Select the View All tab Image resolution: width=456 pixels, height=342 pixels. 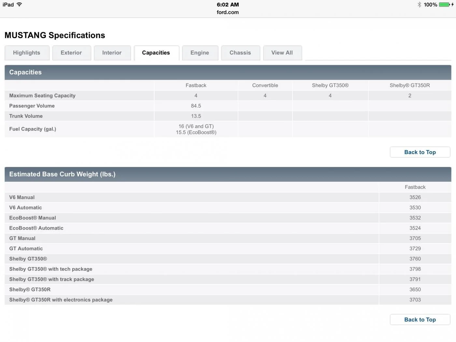[282, 53]
